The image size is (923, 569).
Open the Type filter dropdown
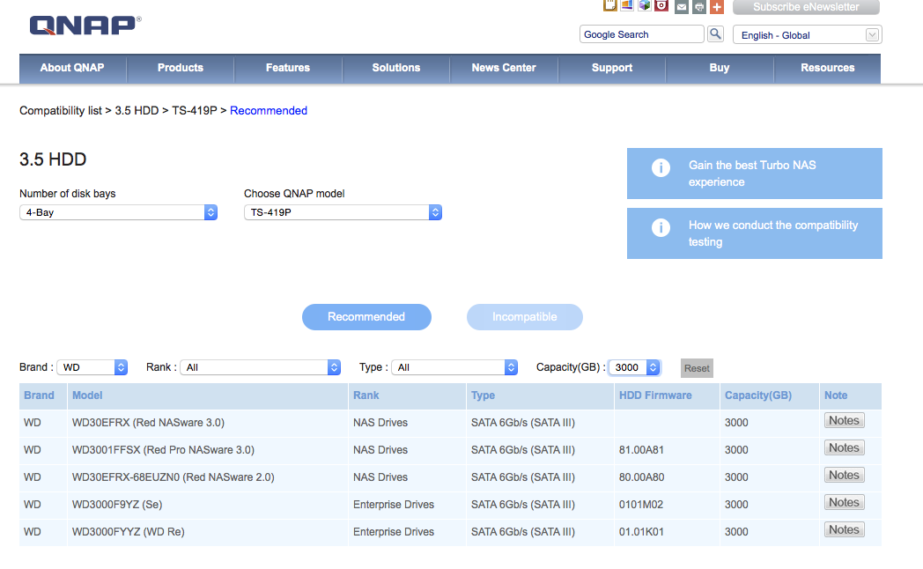click(x=454, y=367)
